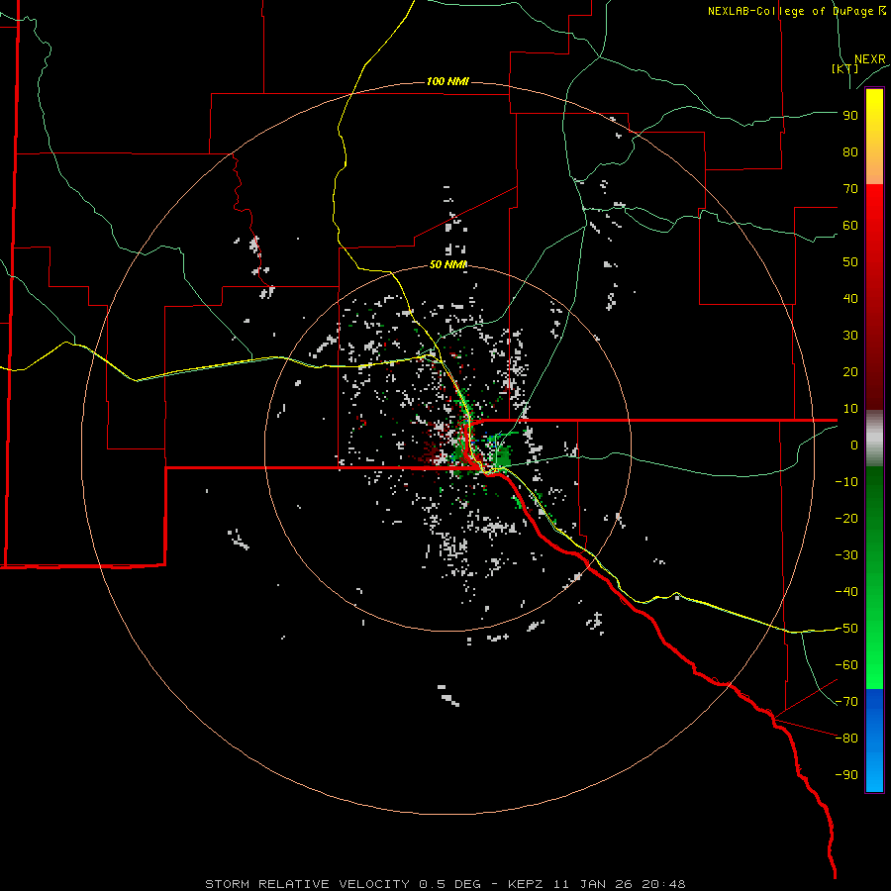Select the 80 value on the velocity scale

(850, 151)
